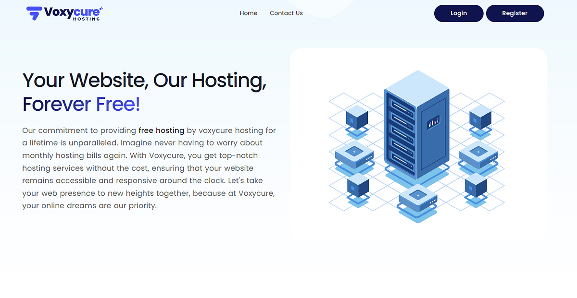Click the bottom-right dark cube icon
Image resolution: width=577 pixels, height=298 pixels.
point(476,185)
